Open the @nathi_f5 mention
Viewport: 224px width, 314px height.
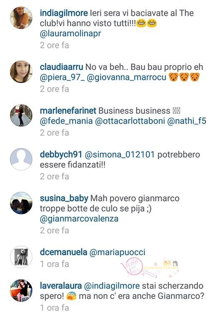[x=187, y=121]
